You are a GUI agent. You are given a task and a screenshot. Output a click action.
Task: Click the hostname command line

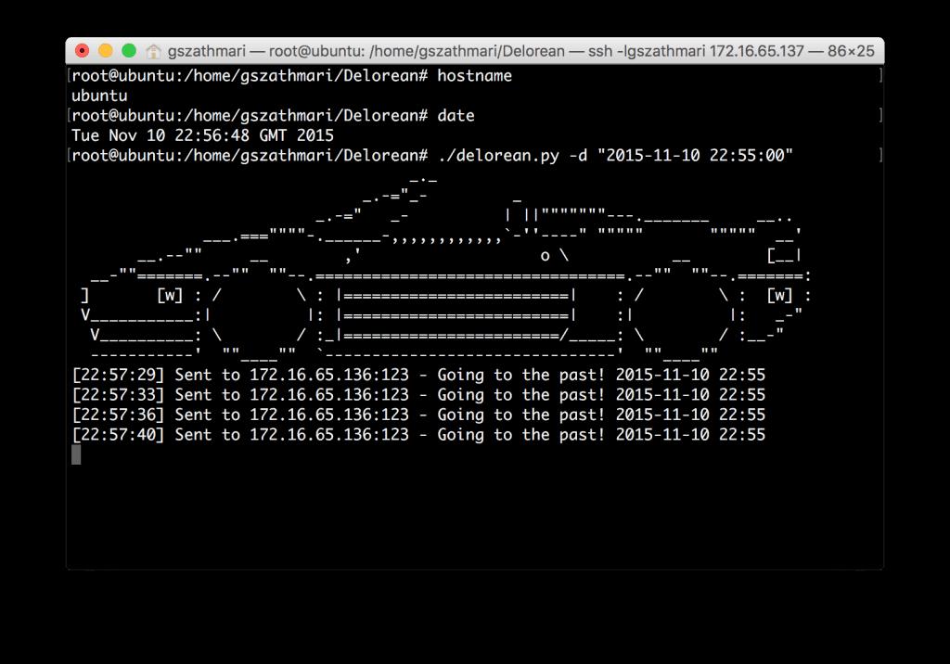pyautogui.click(x=291, y=76)
